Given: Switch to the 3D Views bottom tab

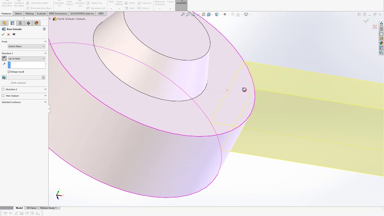Looking at the screenshot, I should (x=31, y=208).
